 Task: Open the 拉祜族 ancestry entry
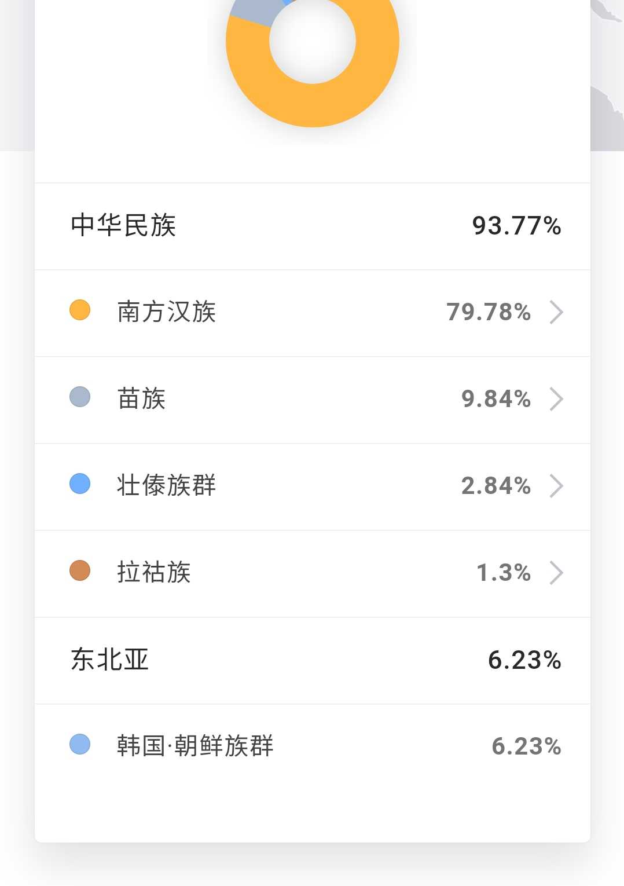[x=313, y=574]
